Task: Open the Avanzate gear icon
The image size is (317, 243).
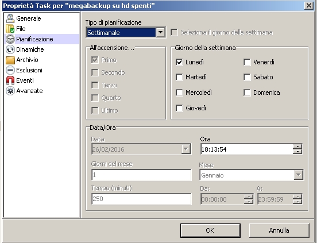Action: (10, 91)
